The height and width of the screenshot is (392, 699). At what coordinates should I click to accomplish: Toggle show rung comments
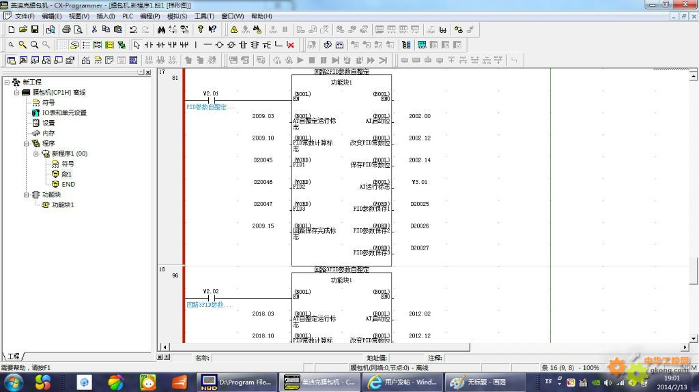[74, 45]
